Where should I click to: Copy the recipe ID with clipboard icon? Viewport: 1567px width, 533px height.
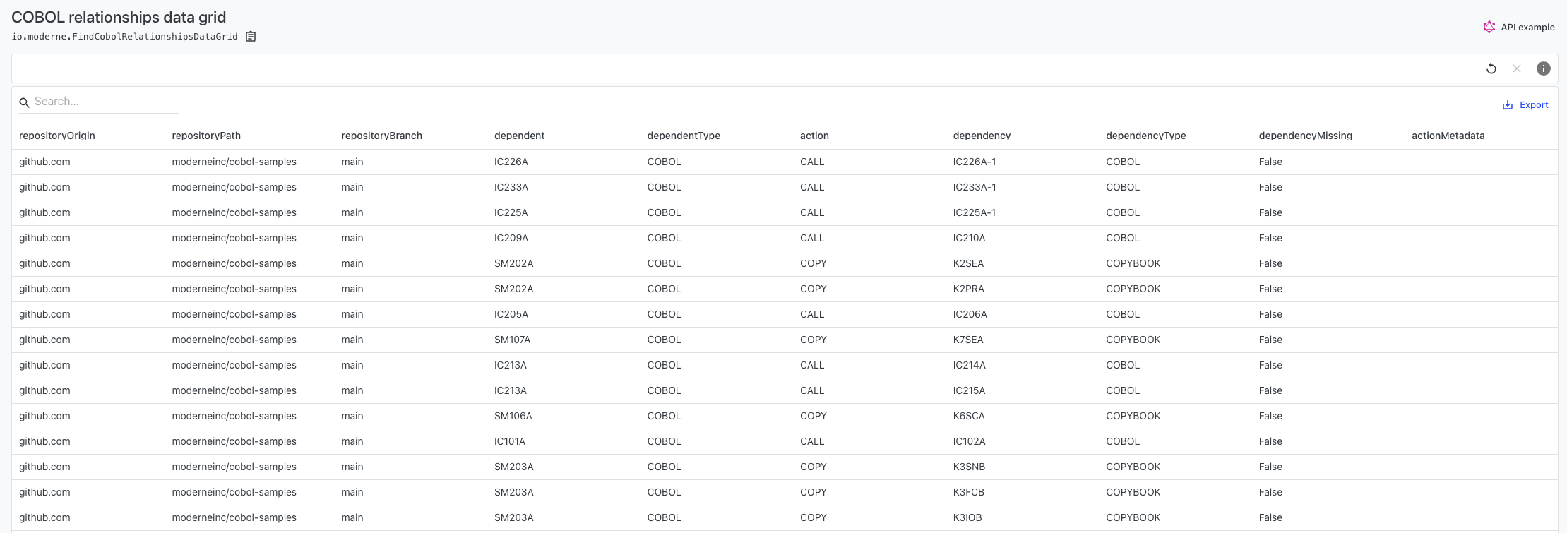tap(251, 37)
